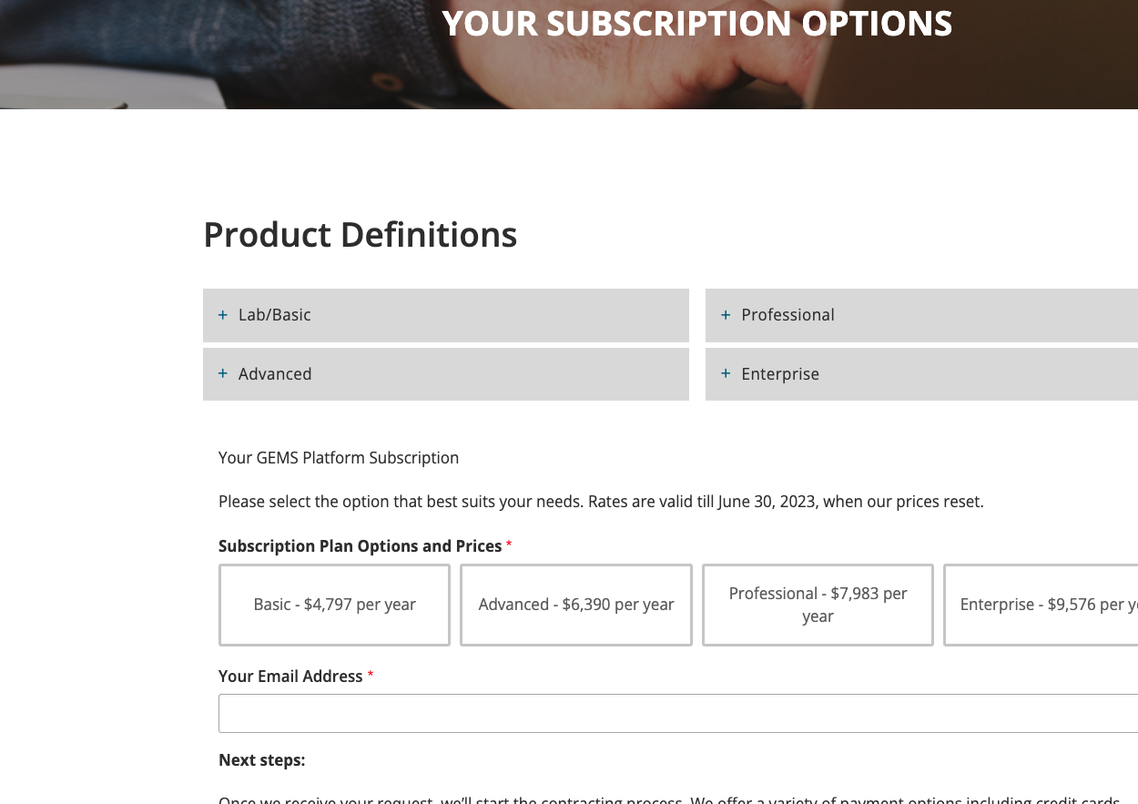The height and width of the screenshot is (804, 1138).
Task: Click the plus icon beside Lab/Basic
Action: [223, 315]
